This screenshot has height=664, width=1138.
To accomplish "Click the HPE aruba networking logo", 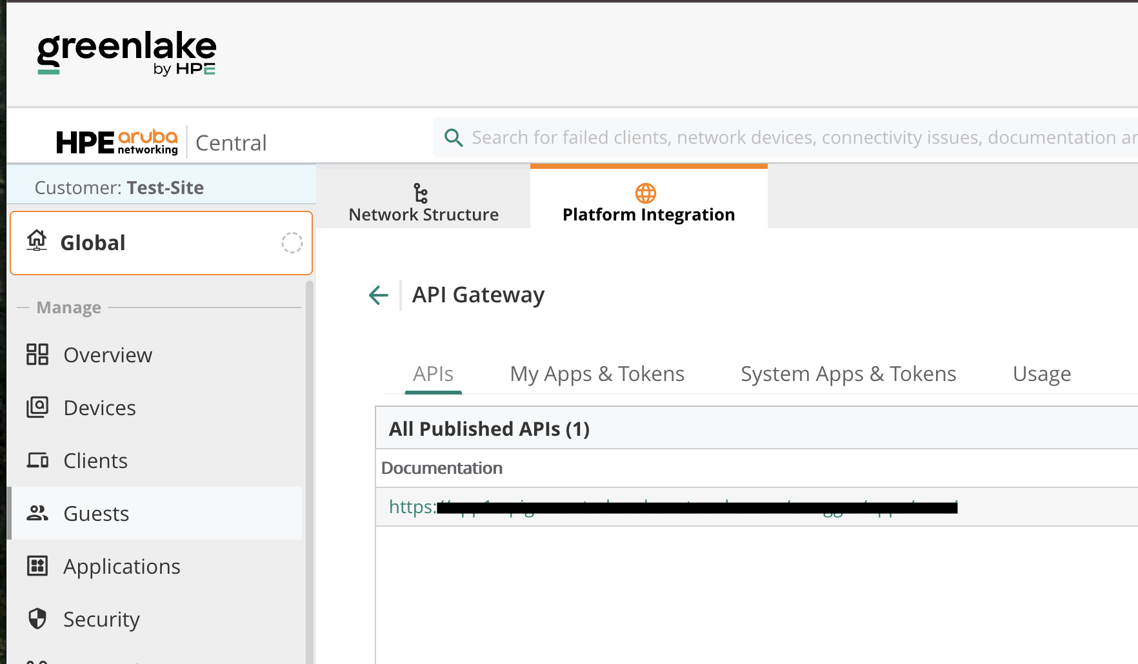I will [117, 141].
